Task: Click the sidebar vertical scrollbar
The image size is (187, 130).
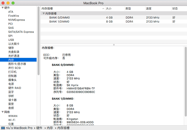Action: [39, 41]
